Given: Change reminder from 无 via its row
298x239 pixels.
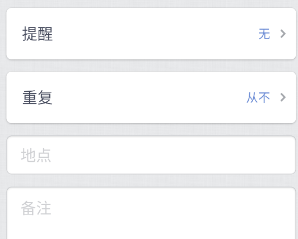Looking at the screenshot, I should [151, 34].
